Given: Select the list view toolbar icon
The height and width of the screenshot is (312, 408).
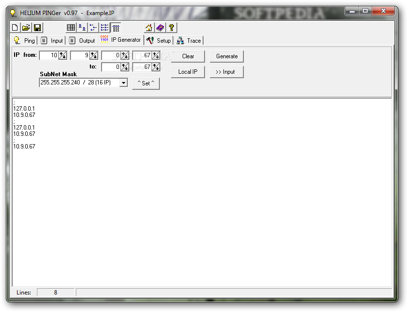Looking at the screenshot, I should pos(104,28).
